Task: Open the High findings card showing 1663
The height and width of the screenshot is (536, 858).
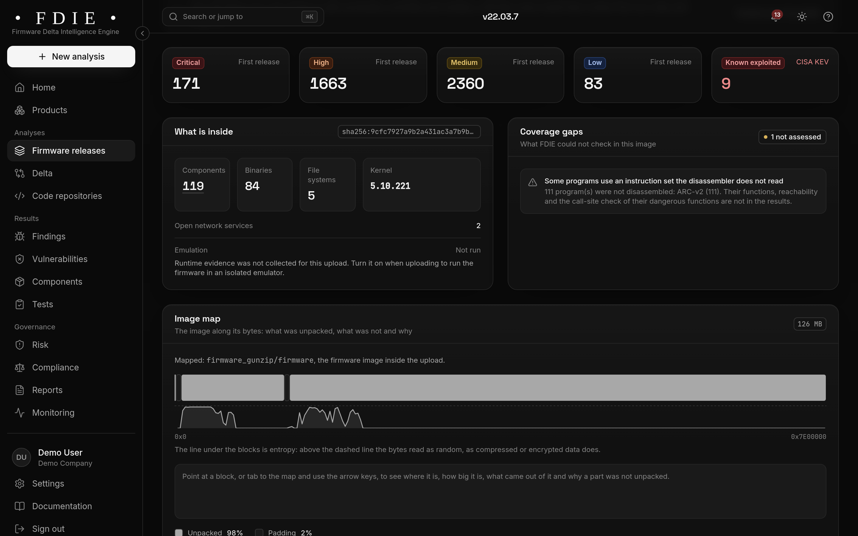Action: pos(363,75)
